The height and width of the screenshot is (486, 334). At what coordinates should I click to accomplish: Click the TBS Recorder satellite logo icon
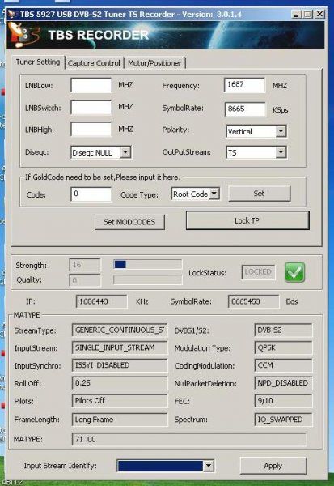(x=23, y=35)
